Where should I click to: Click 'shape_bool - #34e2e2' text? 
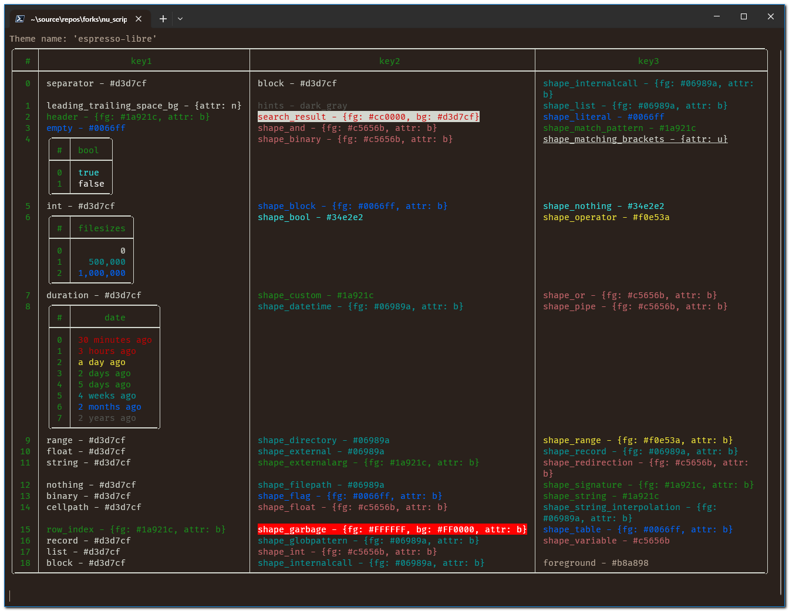[x=311, y=217]
